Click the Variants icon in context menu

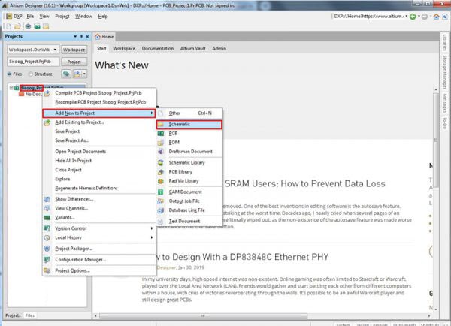47,218
